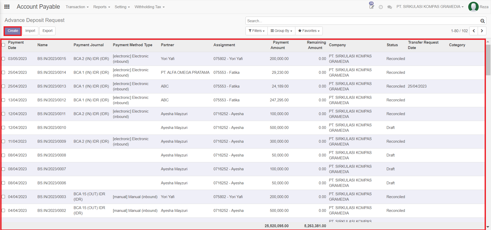Open the Reports menu

tap(102, 7)
